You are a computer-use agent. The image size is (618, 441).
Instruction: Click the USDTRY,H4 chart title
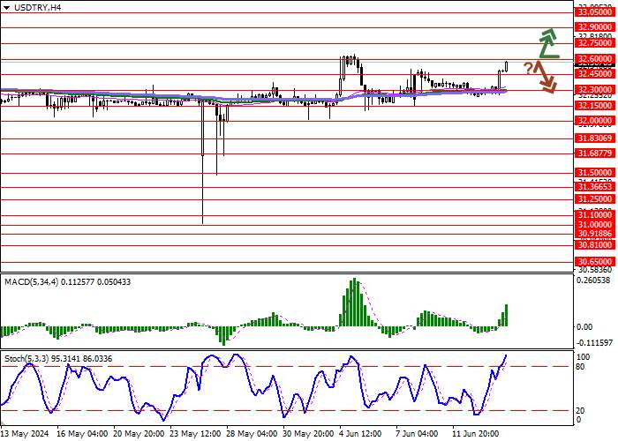(x=37, y=7)
